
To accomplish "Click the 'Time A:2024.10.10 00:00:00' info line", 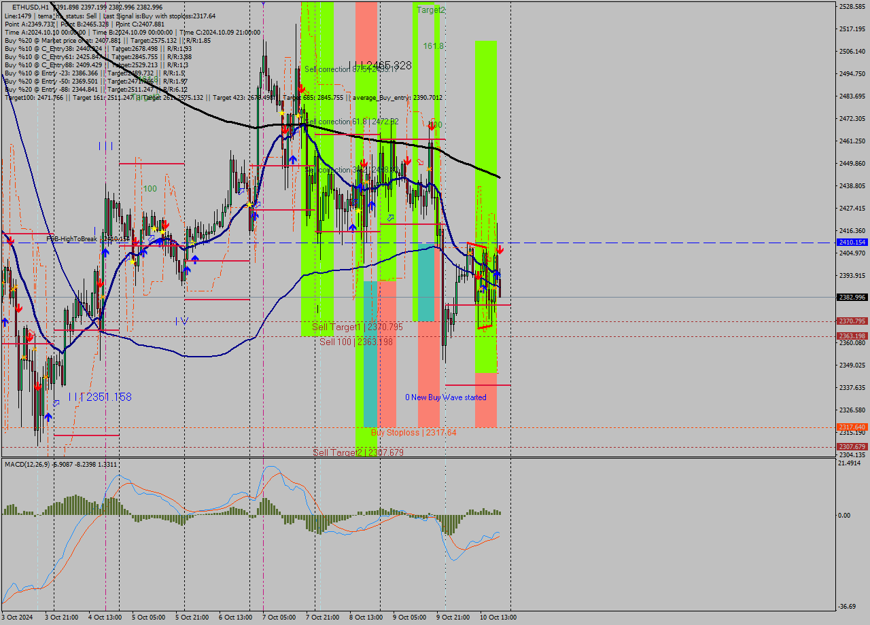I will click(133, 32).
